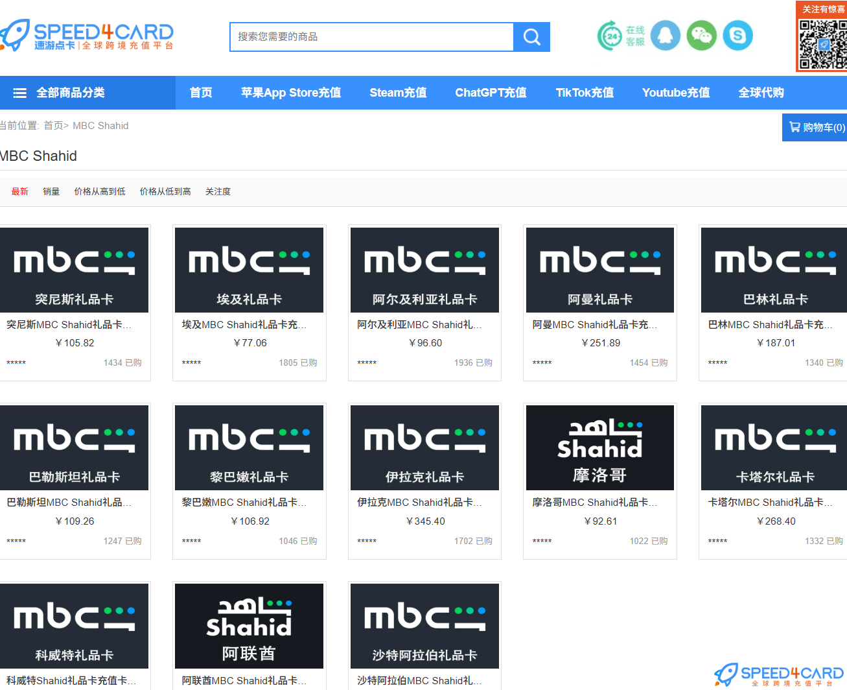Sort by 关注度

[x=218, y=191]
